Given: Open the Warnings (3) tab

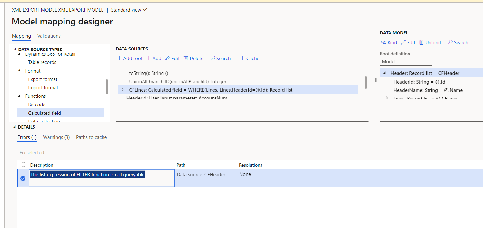Looking at the screenshot, I should (56, 137).
